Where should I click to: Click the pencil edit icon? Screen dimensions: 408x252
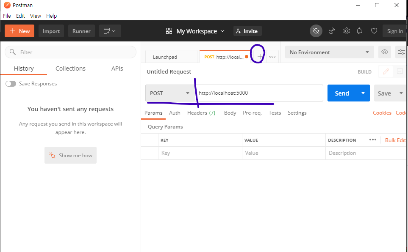pyautogui.click(x=386, y=71)
